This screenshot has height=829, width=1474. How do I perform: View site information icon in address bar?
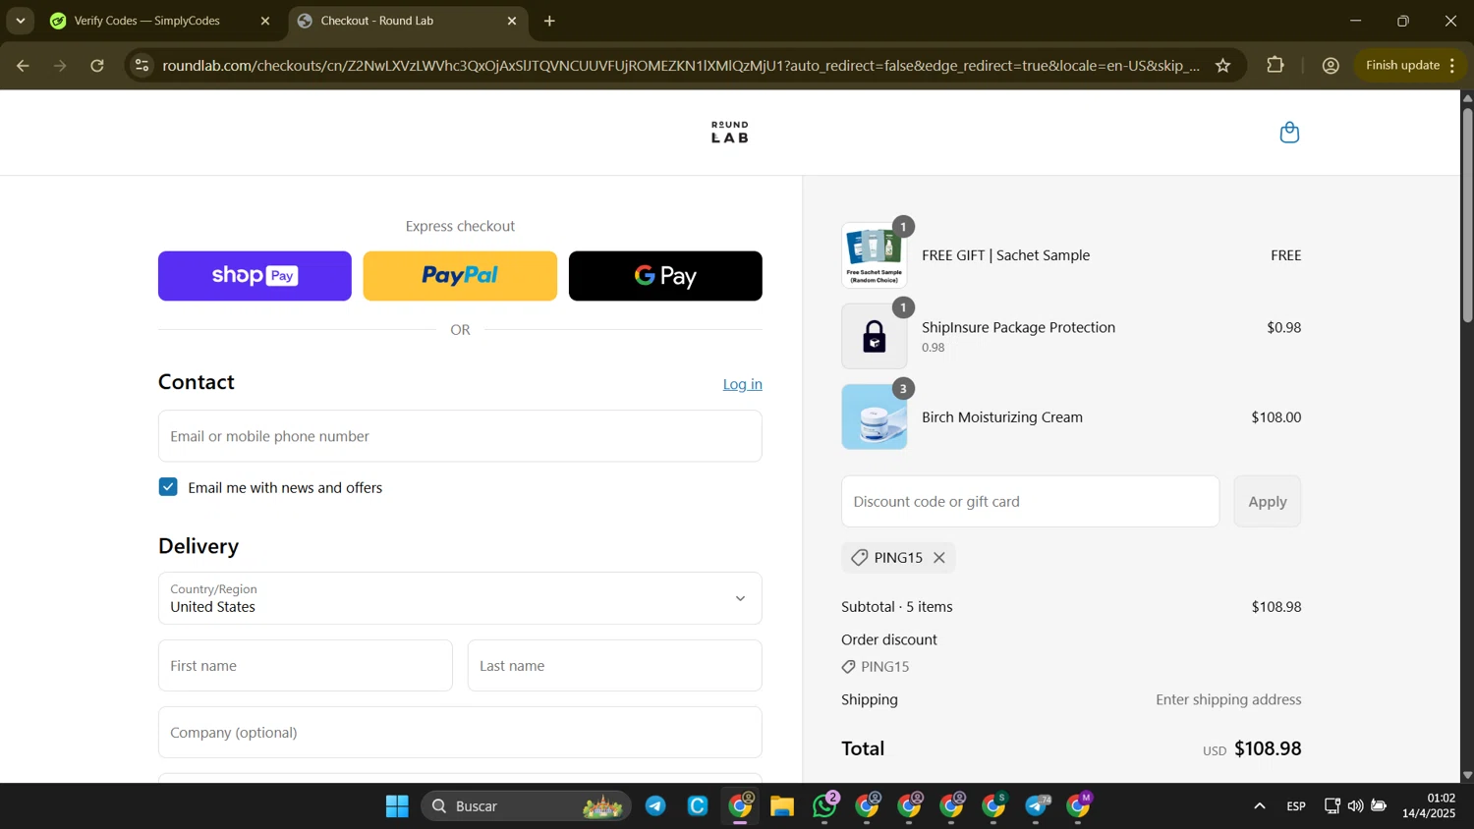point(142,66)
